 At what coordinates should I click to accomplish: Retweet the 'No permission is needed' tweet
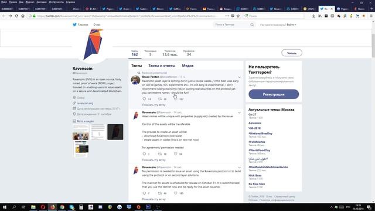[160, 193]
